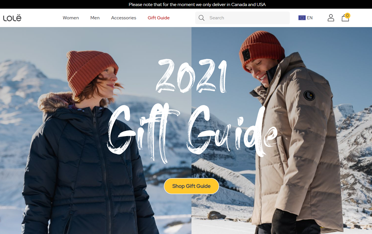Click the brushed 2021 heading text

[x=191, y=76]
